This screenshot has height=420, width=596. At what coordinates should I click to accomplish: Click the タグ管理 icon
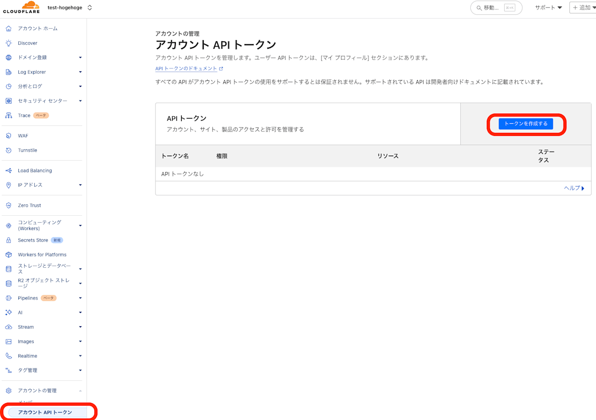[x=8, y=370]
